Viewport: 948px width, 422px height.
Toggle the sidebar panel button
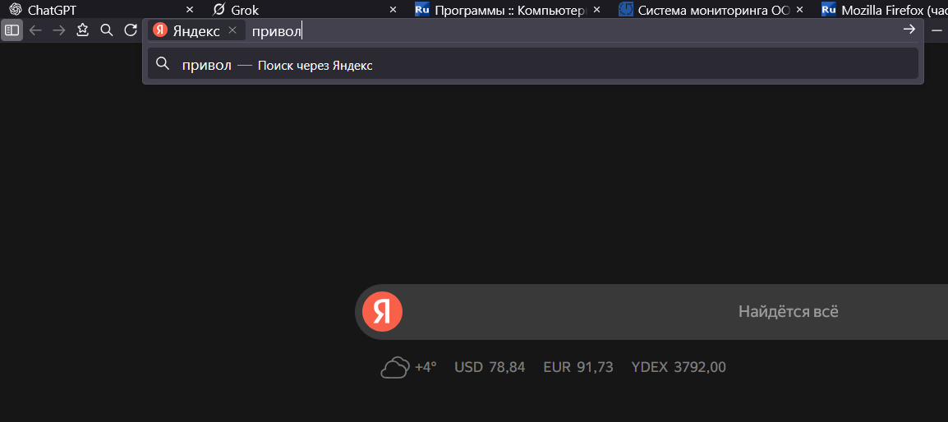coord(12,30)
